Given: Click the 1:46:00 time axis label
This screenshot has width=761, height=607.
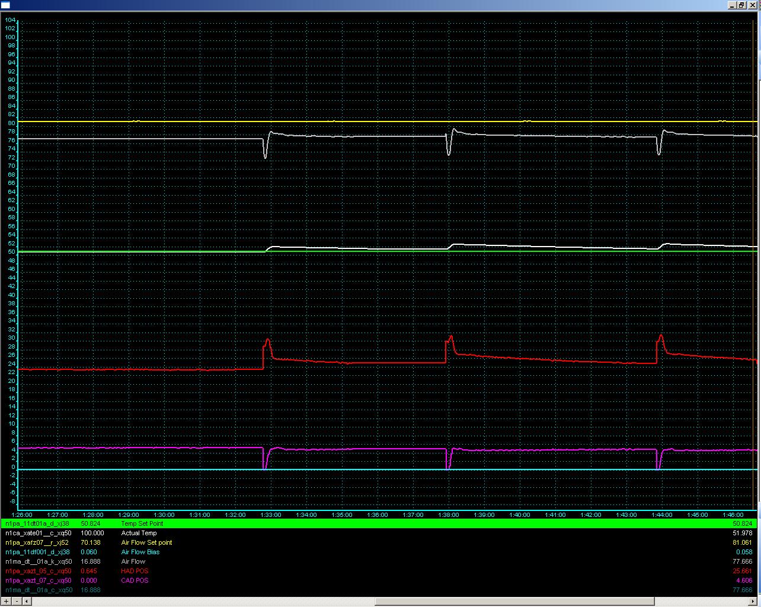Looking at the screenshot, I should tap(733, 515).
